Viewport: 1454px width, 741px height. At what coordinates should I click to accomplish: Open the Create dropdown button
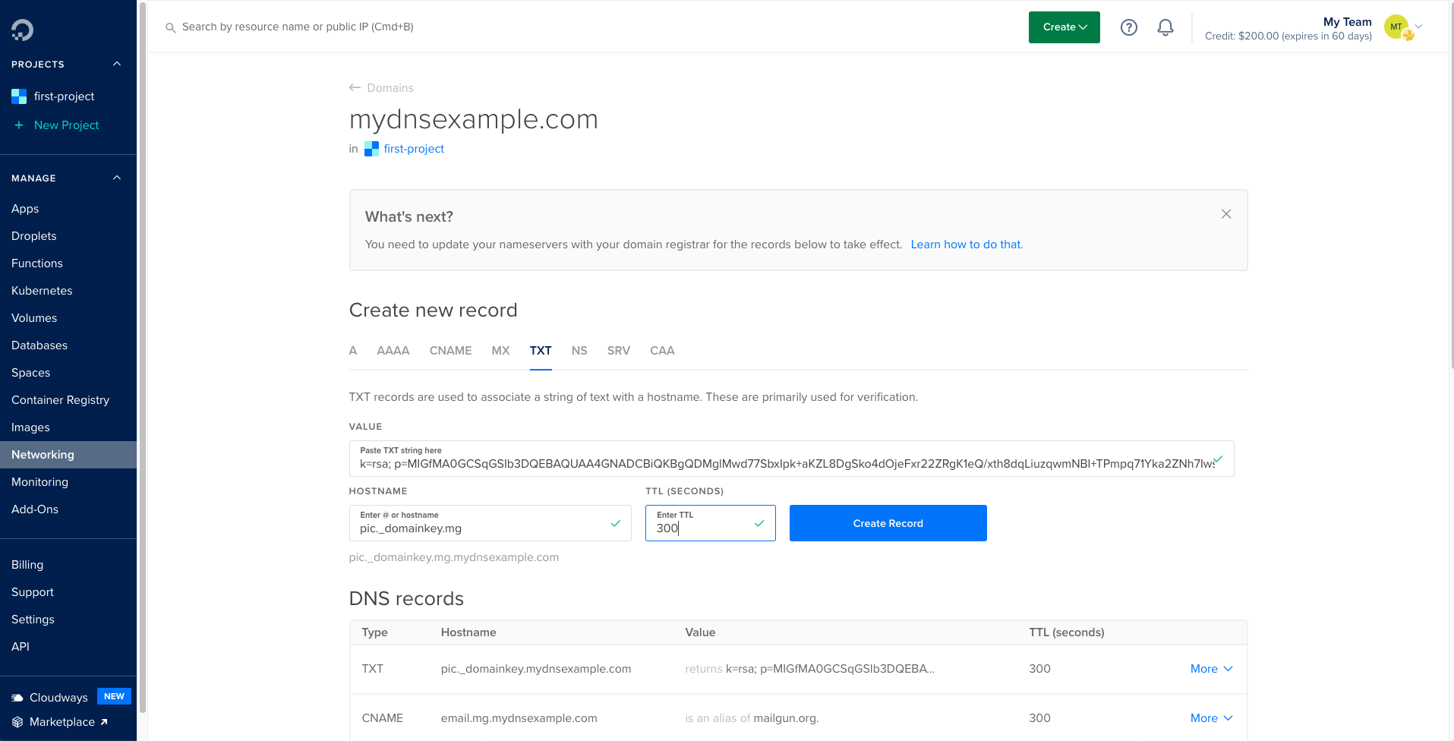(x=1064, y=27)
